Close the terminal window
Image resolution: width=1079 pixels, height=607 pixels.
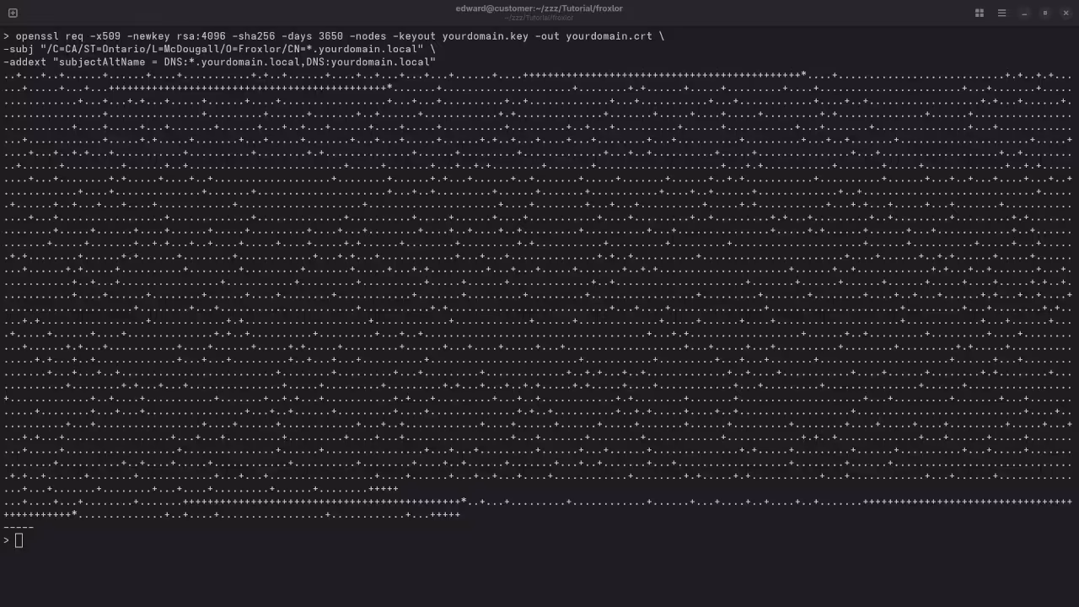(1066, 13)
